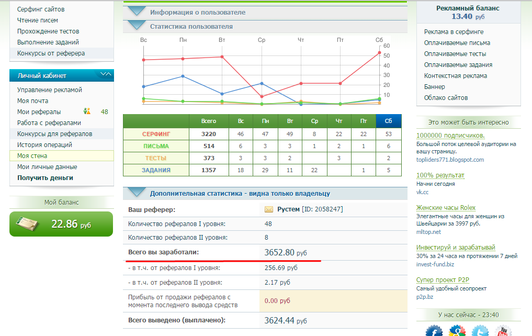
Task: Open the Twitter social icon
Action: 480,331
